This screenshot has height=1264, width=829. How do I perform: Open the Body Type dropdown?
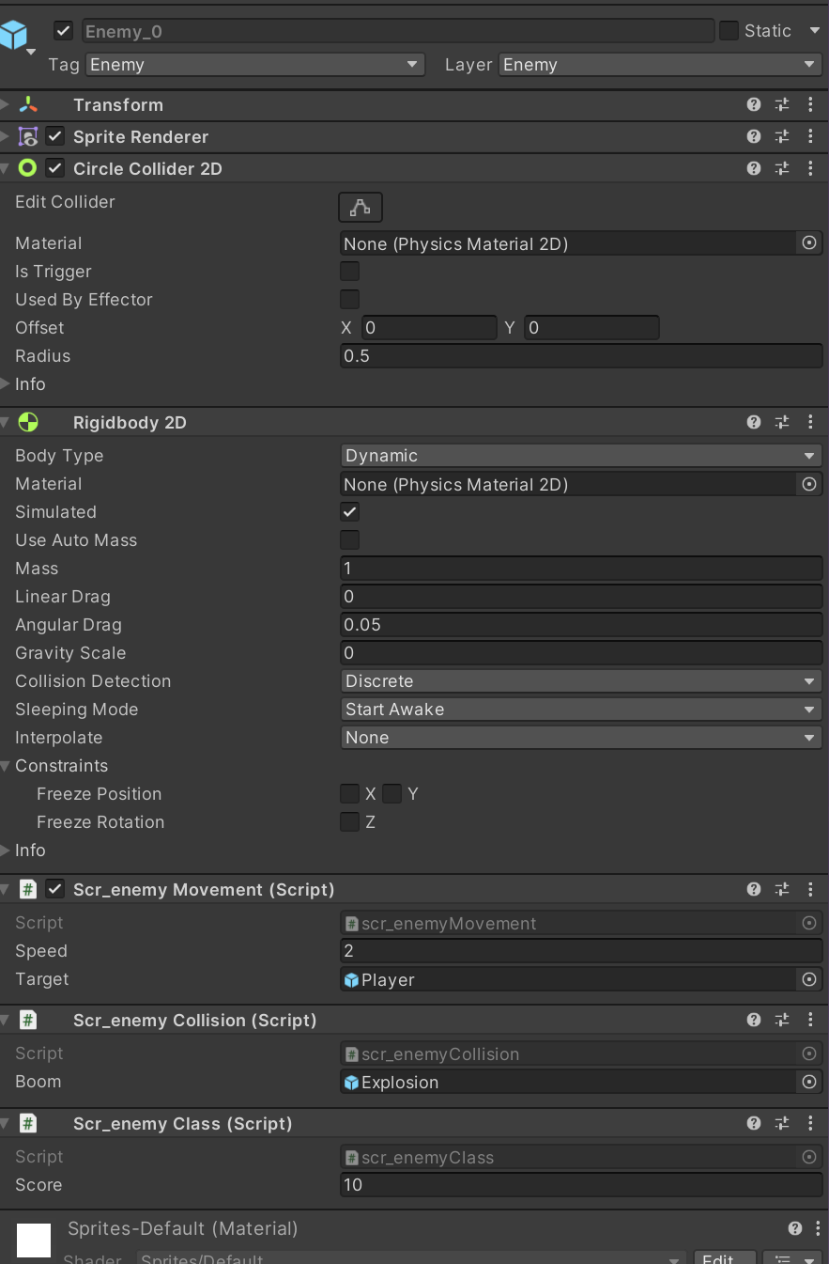pos(580,456)
